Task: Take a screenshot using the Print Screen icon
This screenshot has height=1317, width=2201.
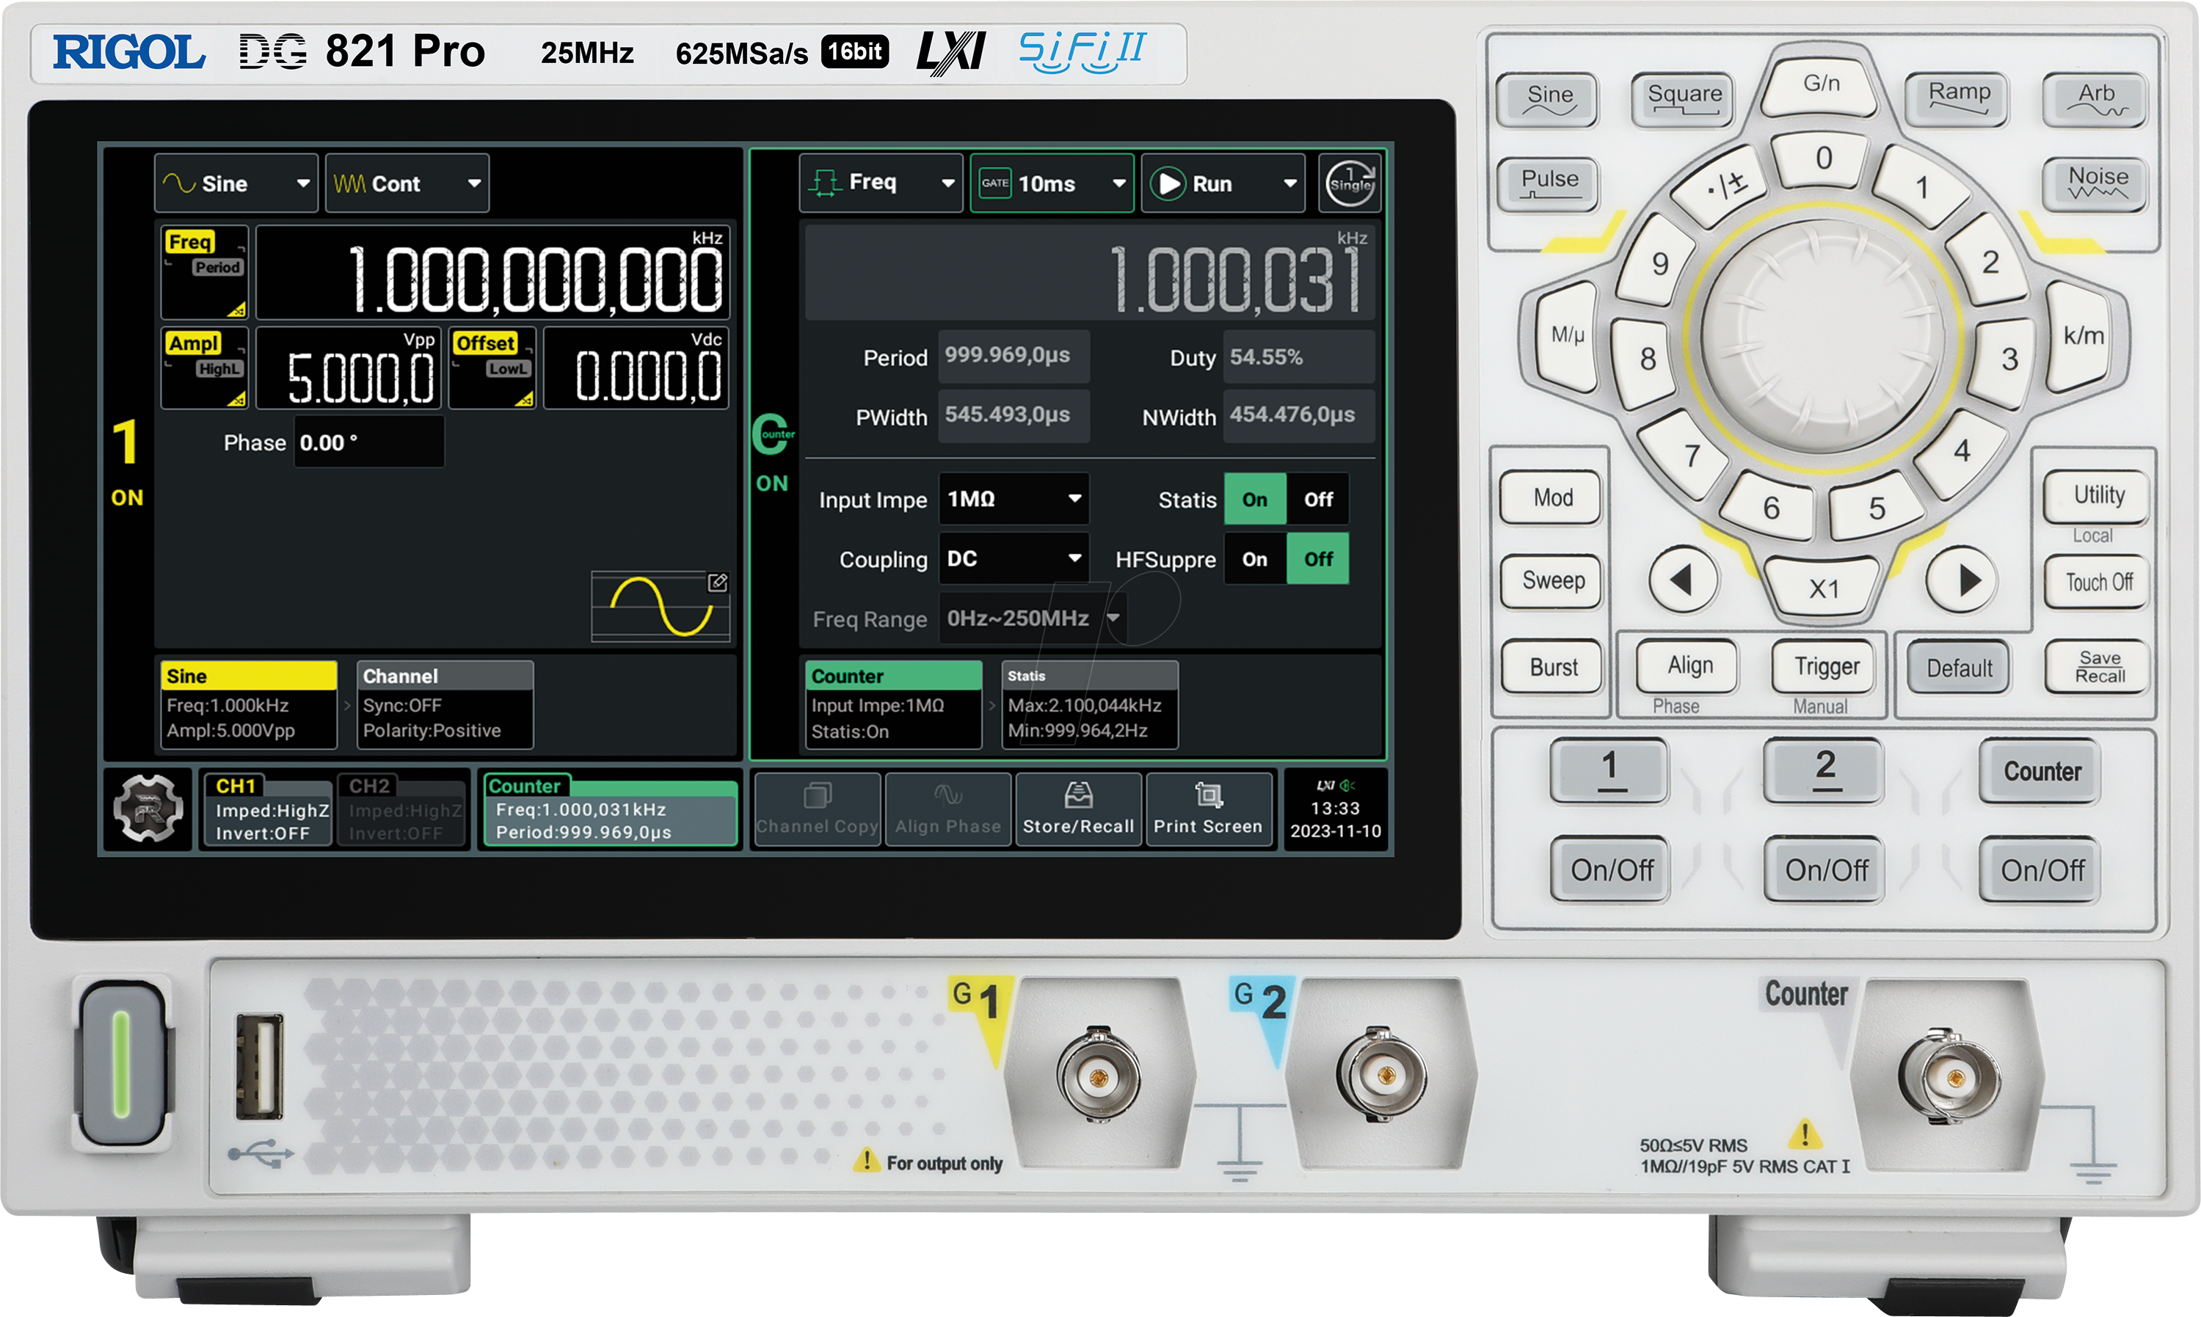Action: [x=1209, y=809]
